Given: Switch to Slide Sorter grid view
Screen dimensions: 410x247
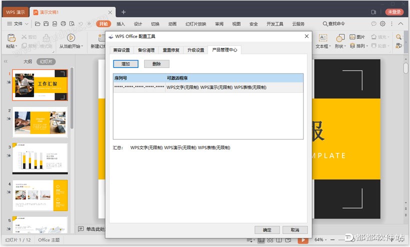Looking at the screenshot, I should [x=270, y=240].
